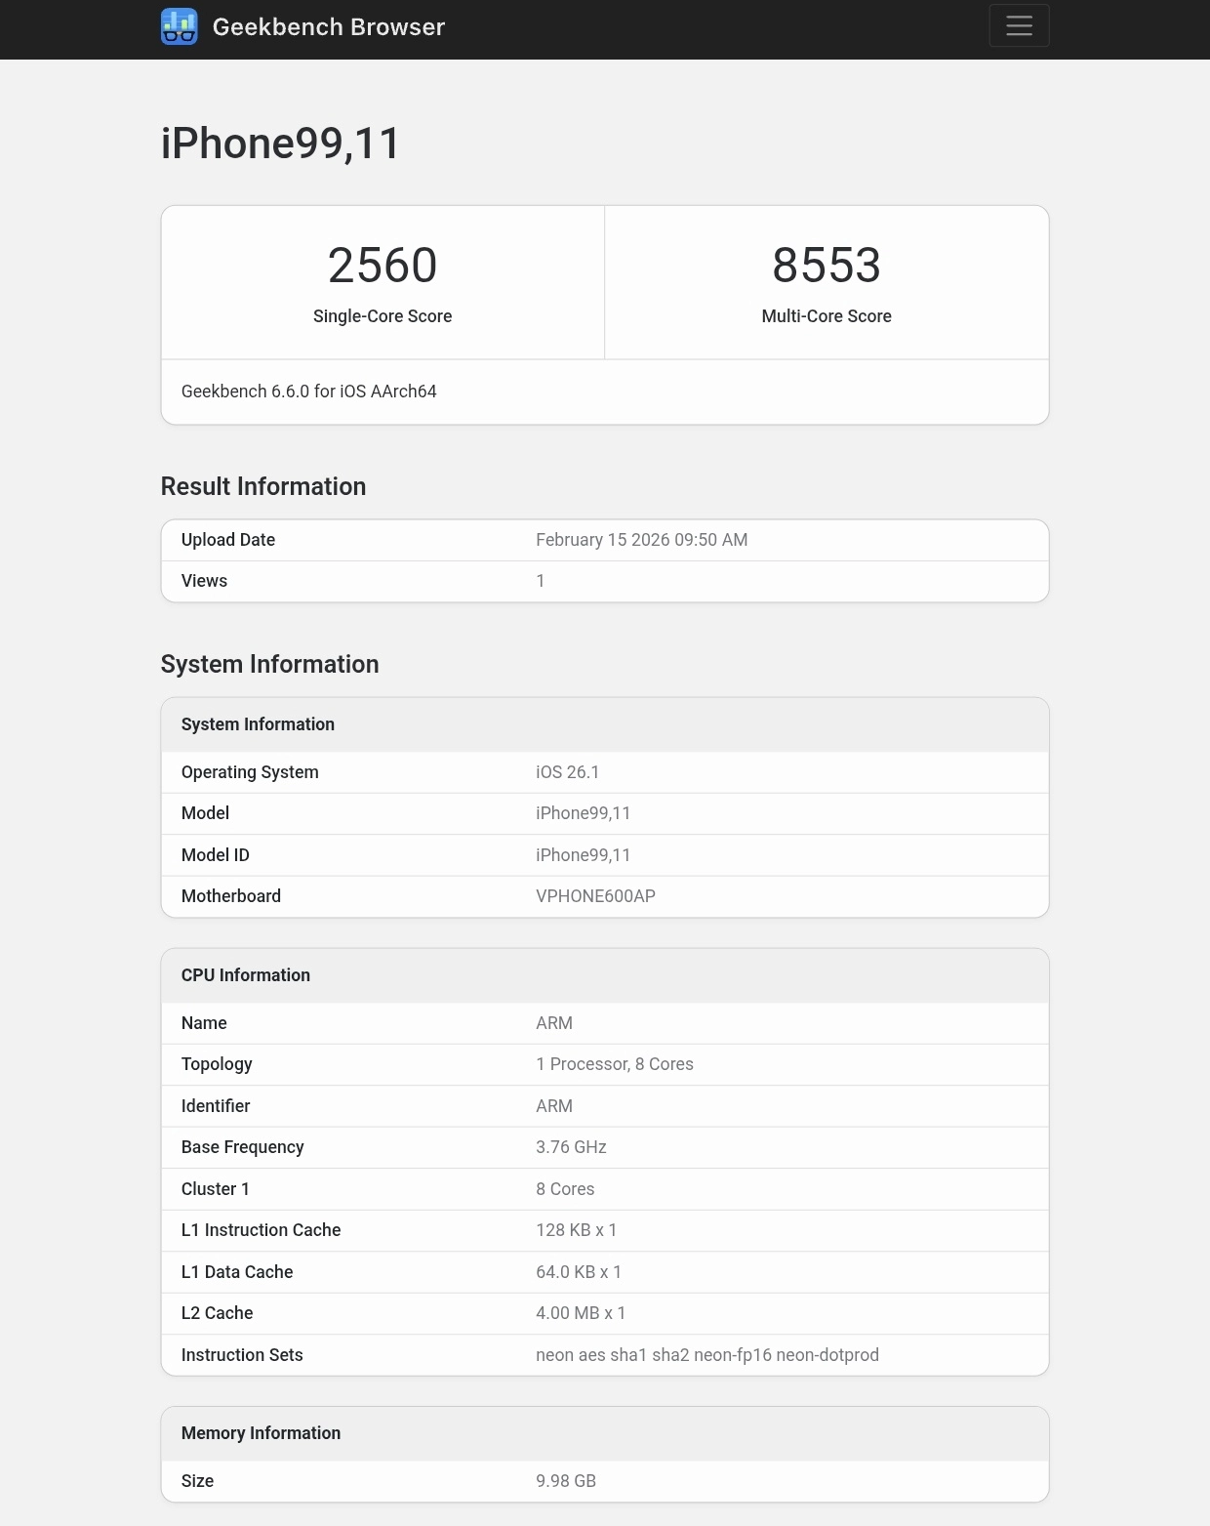Screen dimensions: 1210x1526
Task: Click the Upload Date value February 15 2026
Action: coord(641,540)
